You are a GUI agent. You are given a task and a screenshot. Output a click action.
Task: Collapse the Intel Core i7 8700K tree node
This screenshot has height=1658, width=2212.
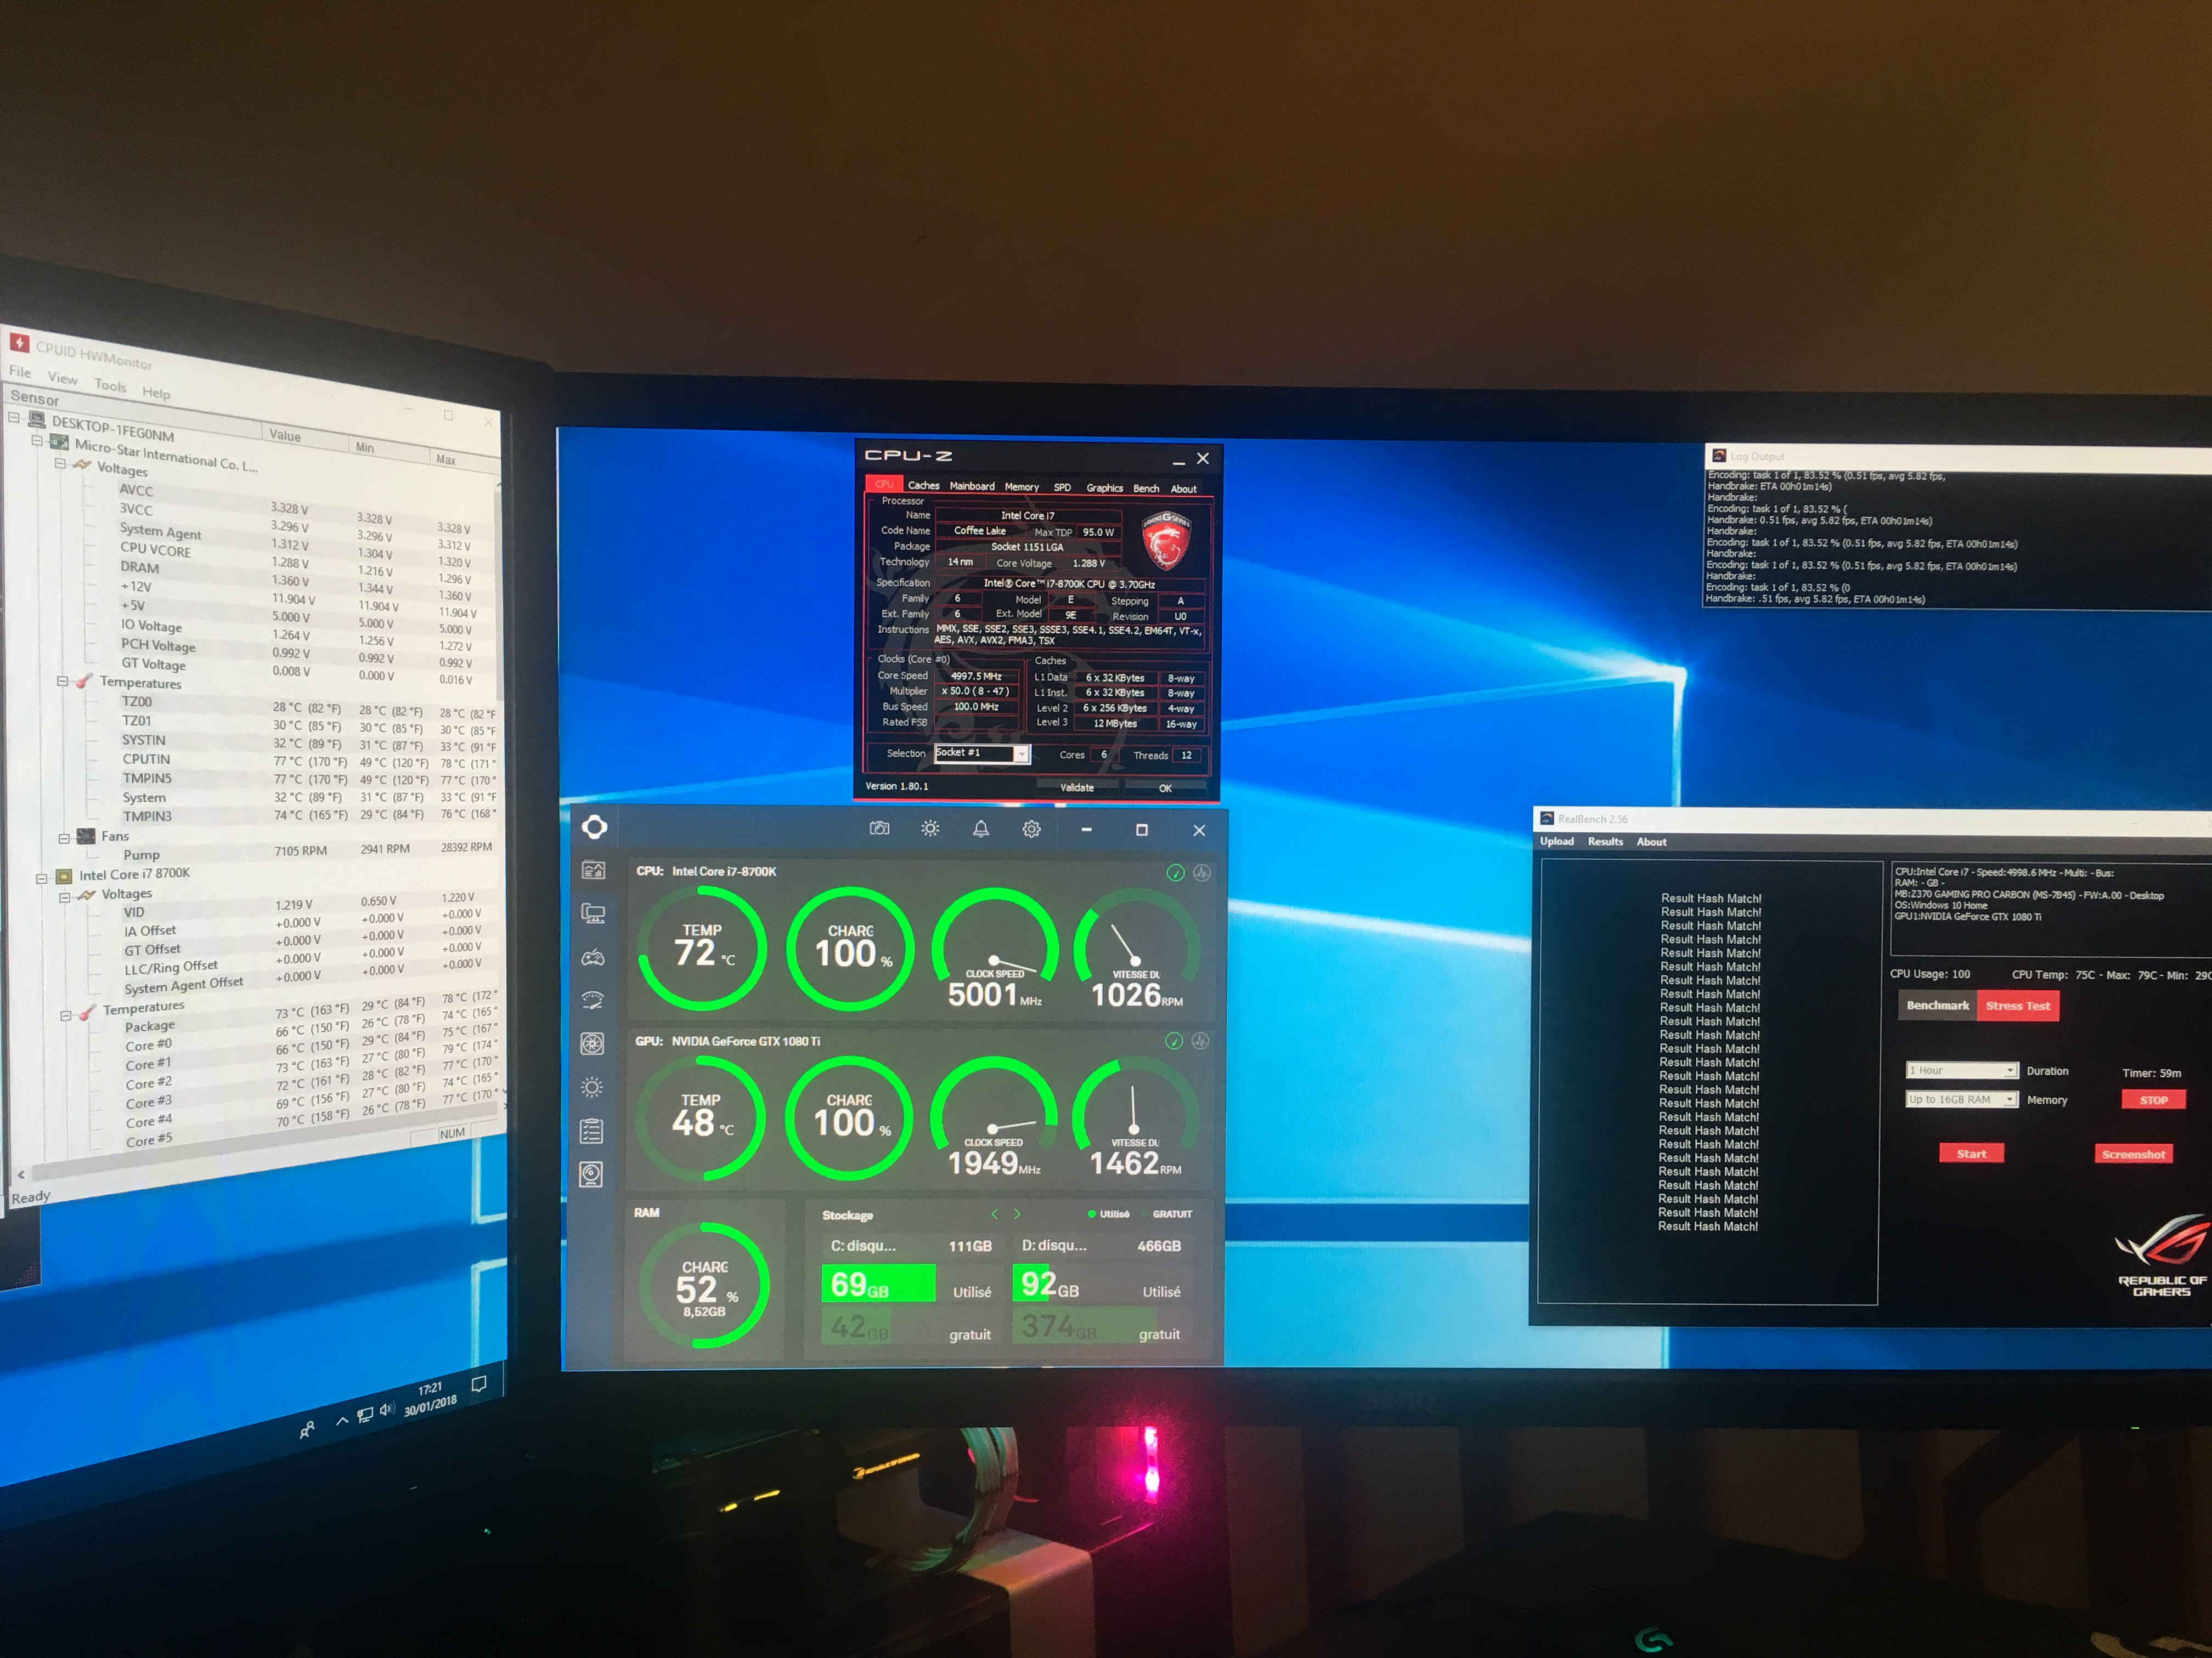point(42,878)
